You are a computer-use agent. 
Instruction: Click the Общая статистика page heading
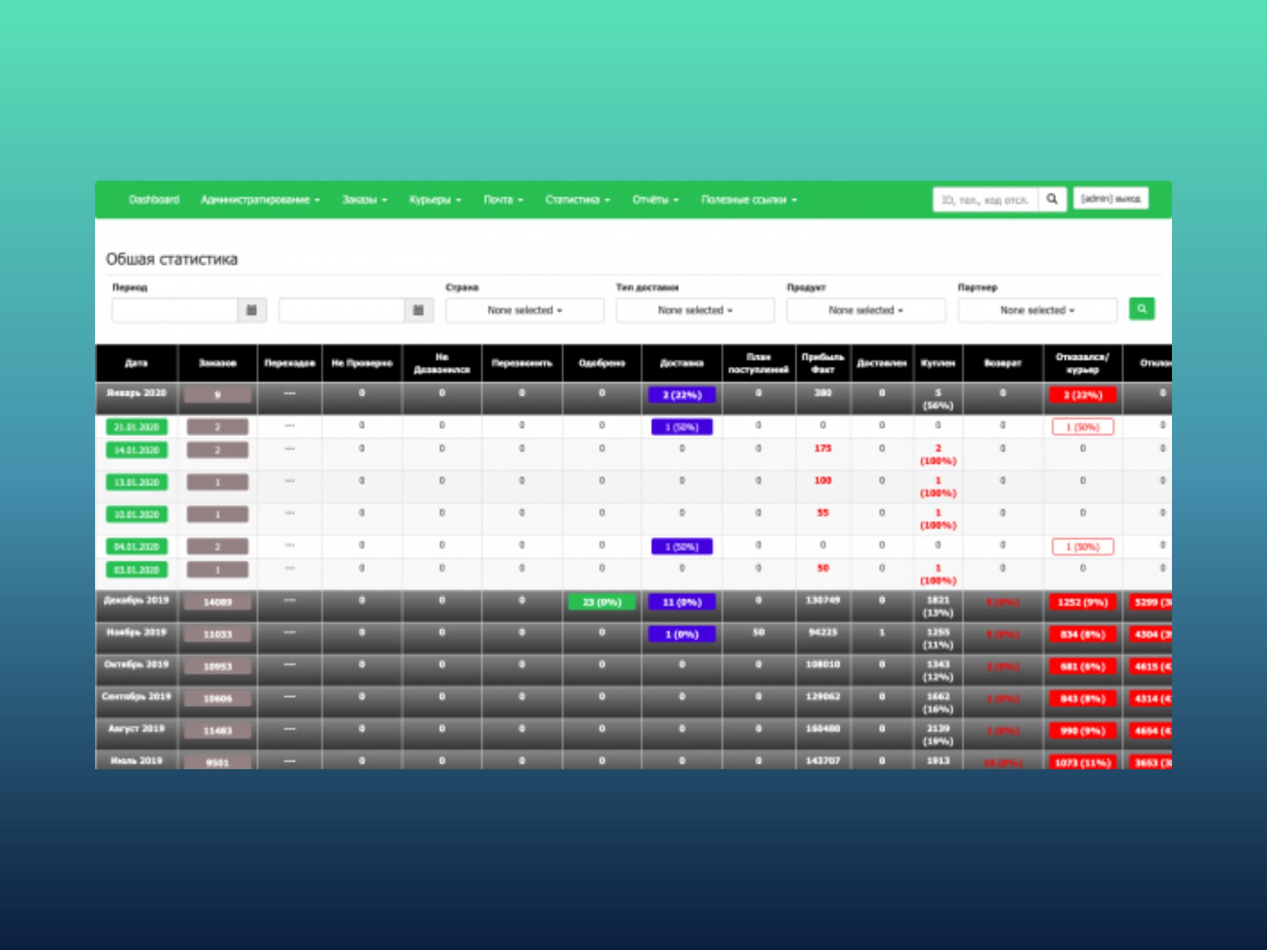(172, 259)
